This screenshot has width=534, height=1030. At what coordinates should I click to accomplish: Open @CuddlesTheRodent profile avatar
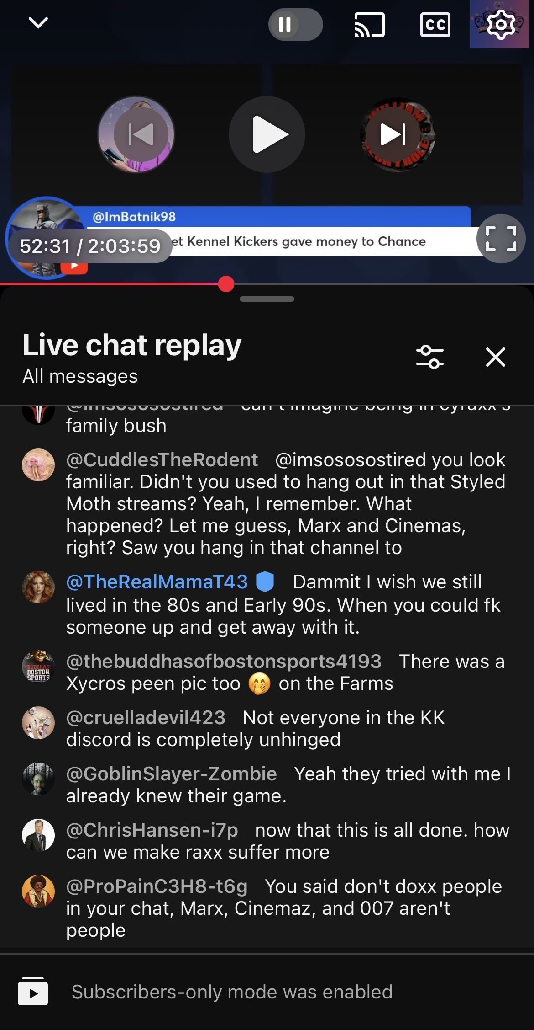pos(38,465)
